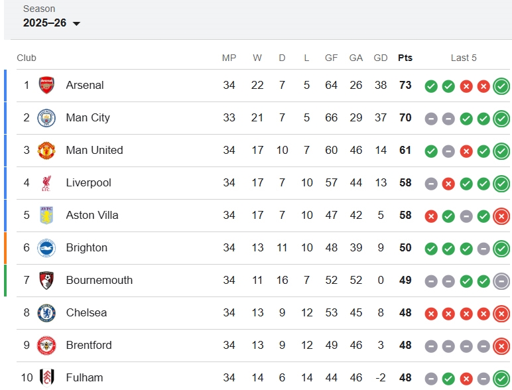Click Bournemouth's most recent draw icon
Image resolution: width=512 pixels, height=390 pixels.
point(501,281)
